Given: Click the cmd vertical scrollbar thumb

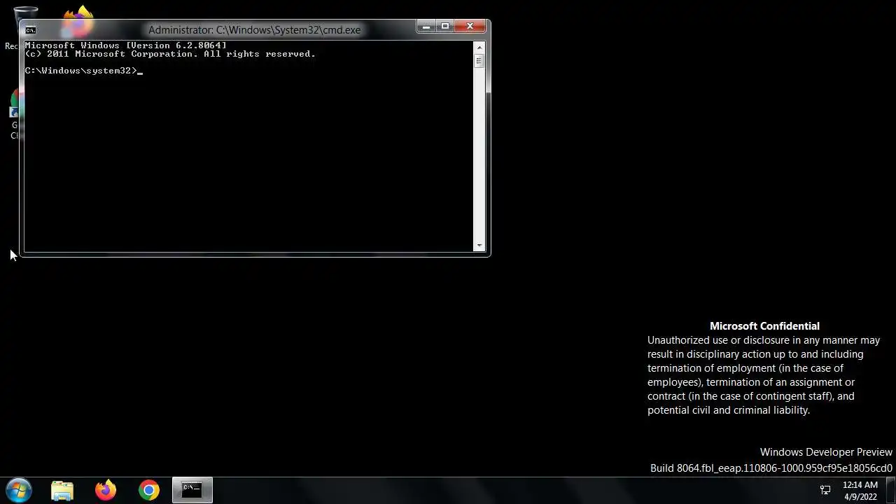Looking at the screenshot, I should pyautogui.click(x=479, y=61).
